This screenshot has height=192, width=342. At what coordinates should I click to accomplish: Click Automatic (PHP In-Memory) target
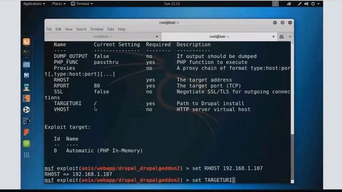coord(104,150)
